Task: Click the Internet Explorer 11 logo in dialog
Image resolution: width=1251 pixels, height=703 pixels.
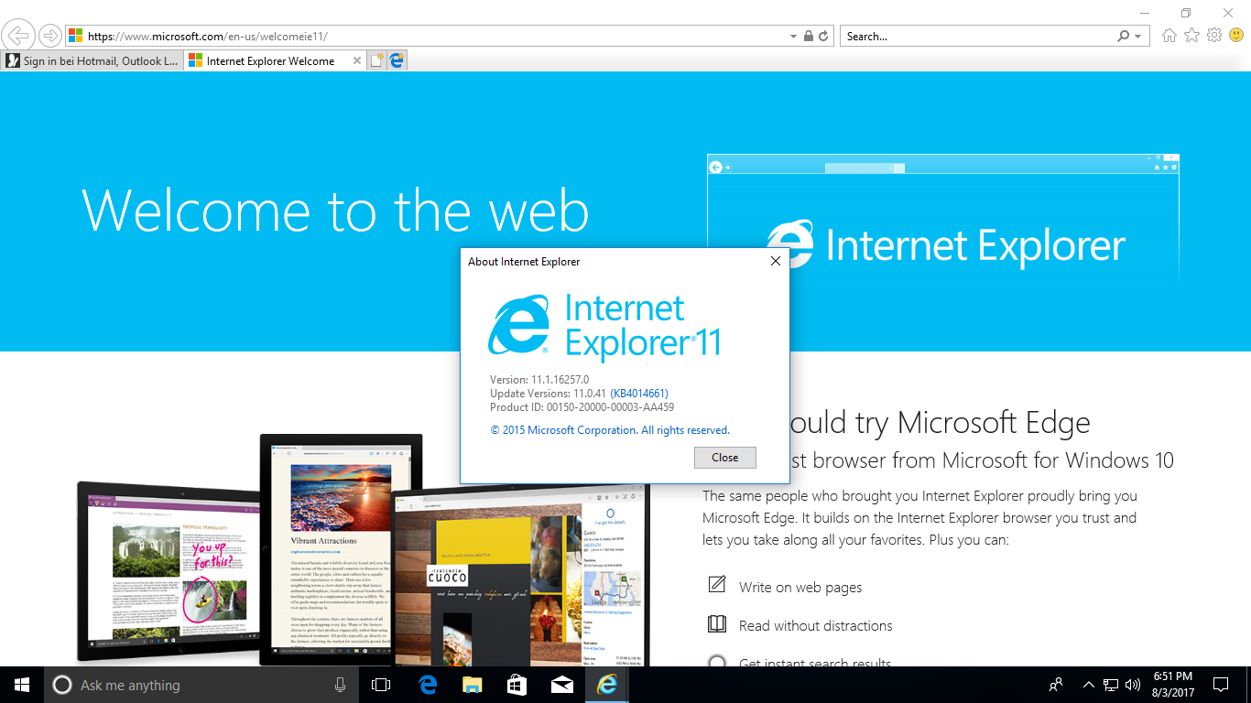Action: (604, 326)
